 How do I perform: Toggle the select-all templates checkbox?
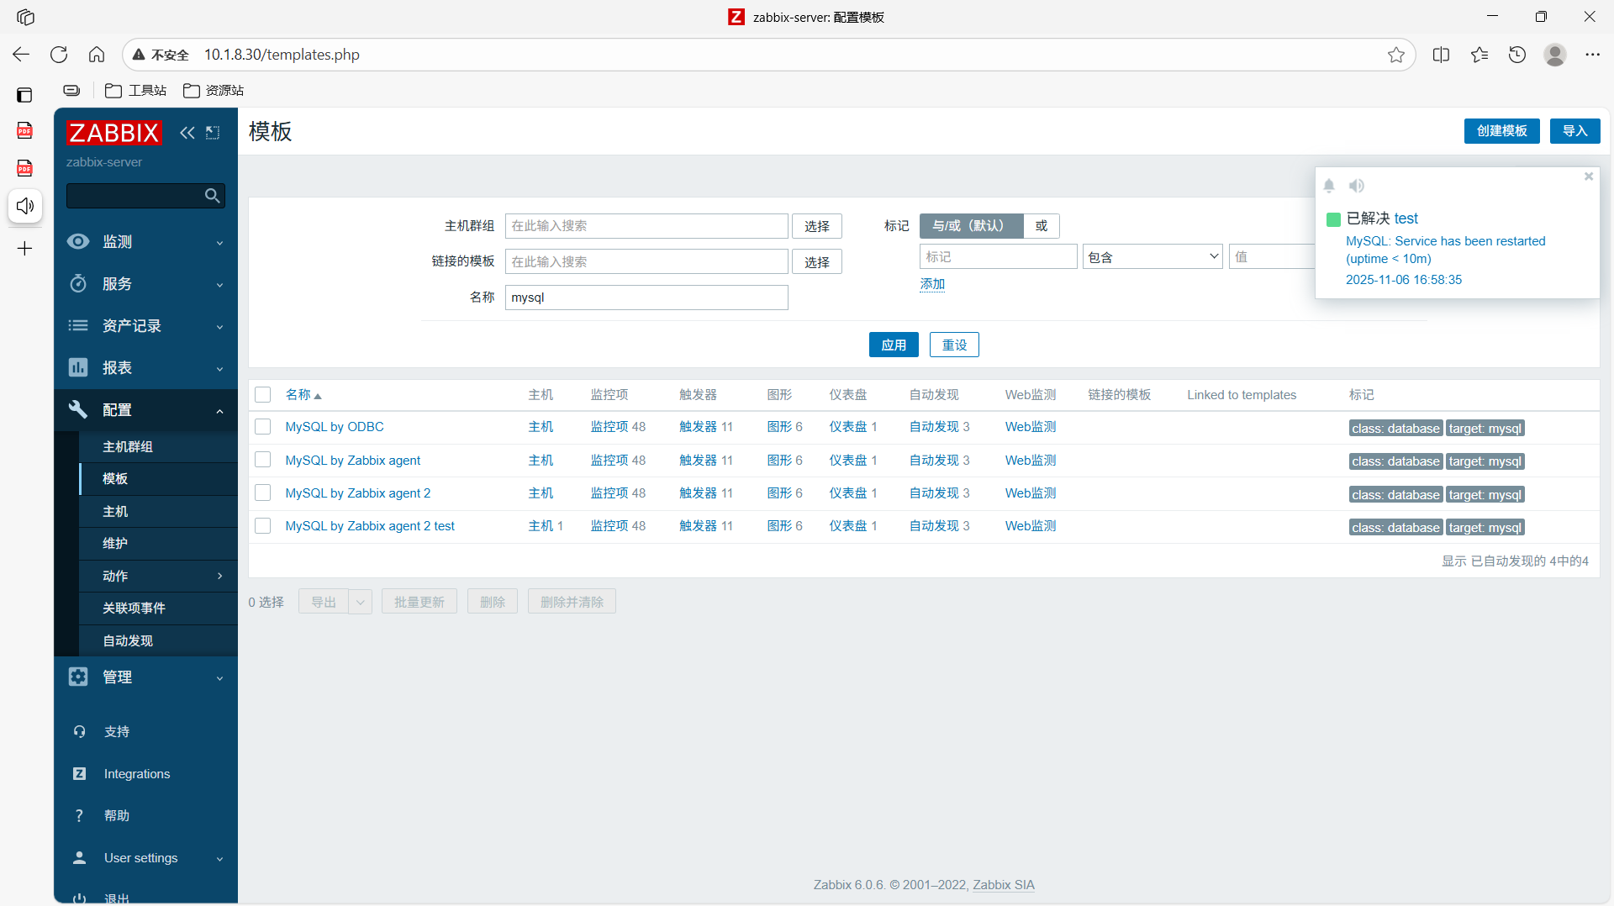tap(263, 395)
